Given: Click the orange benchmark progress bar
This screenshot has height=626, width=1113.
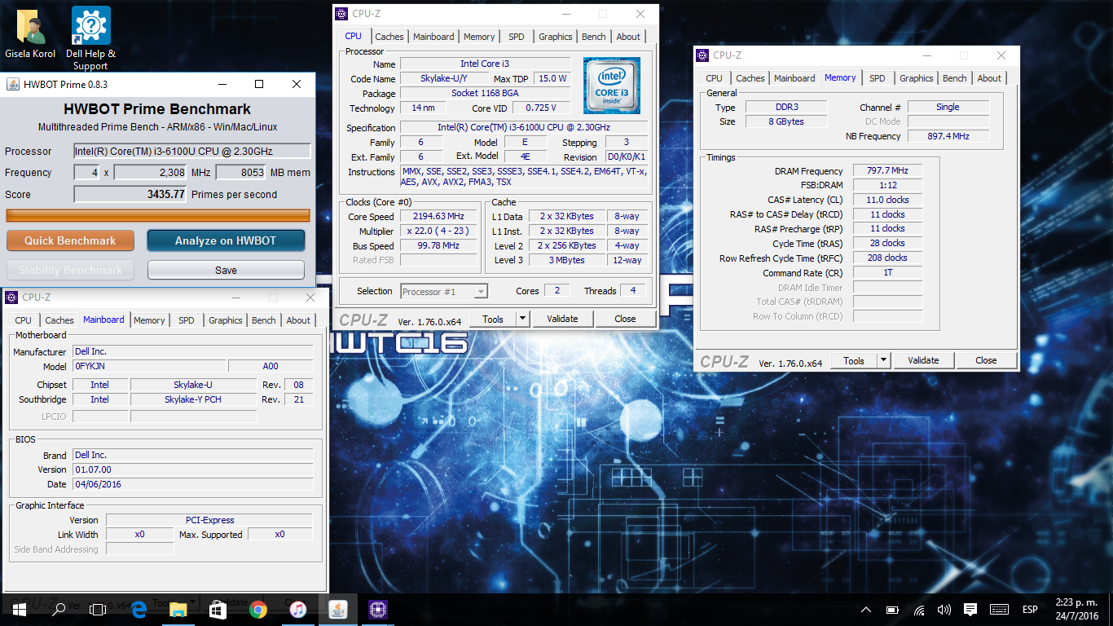Looking at the screenshot, I should (158, 215).
